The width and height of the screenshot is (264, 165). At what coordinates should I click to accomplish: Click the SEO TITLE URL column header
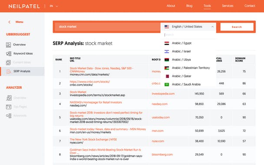tap(75, 59)
